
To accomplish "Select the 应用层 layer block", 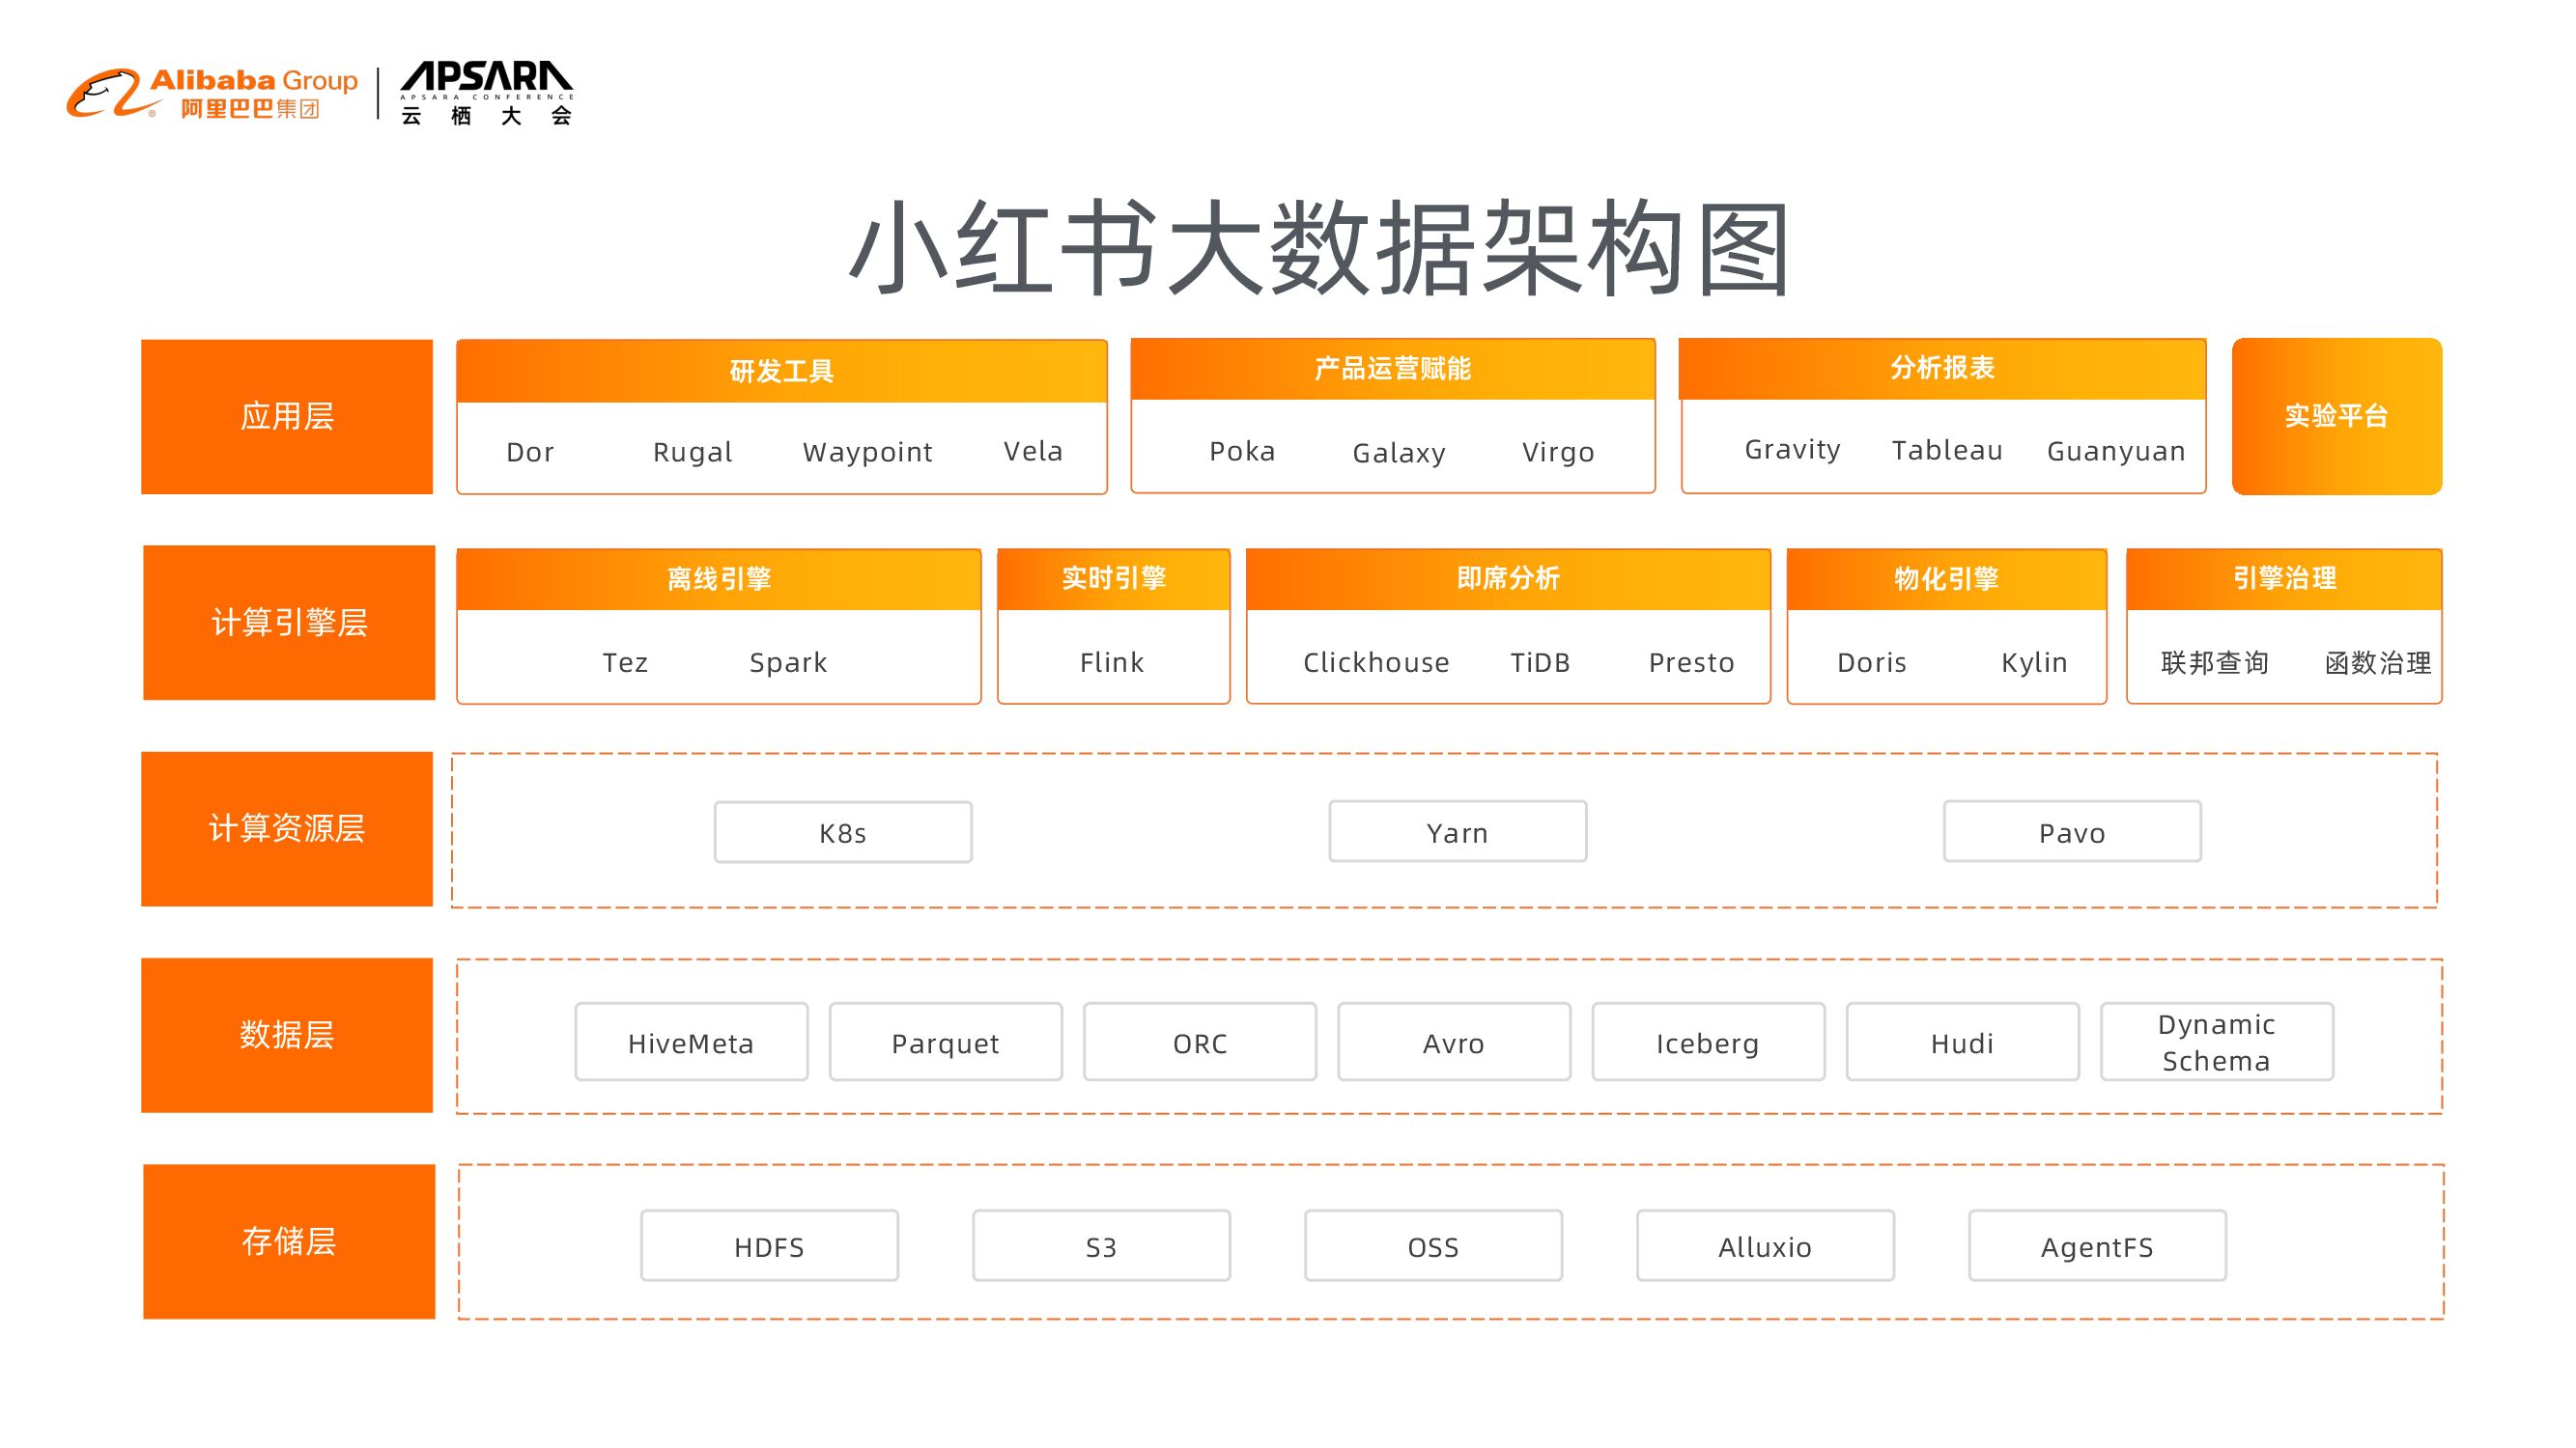I will (287, 417).
